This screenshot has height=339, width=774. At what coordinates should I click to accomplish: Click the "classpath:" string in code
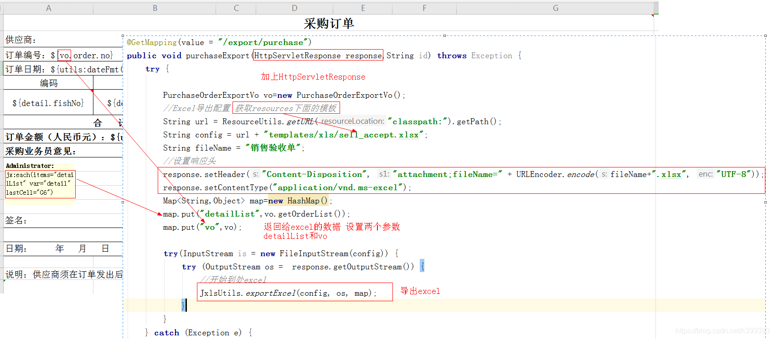[x=417, y=121]
